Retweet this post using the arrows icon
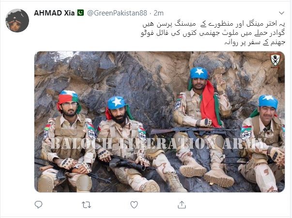 click(86, 205)
